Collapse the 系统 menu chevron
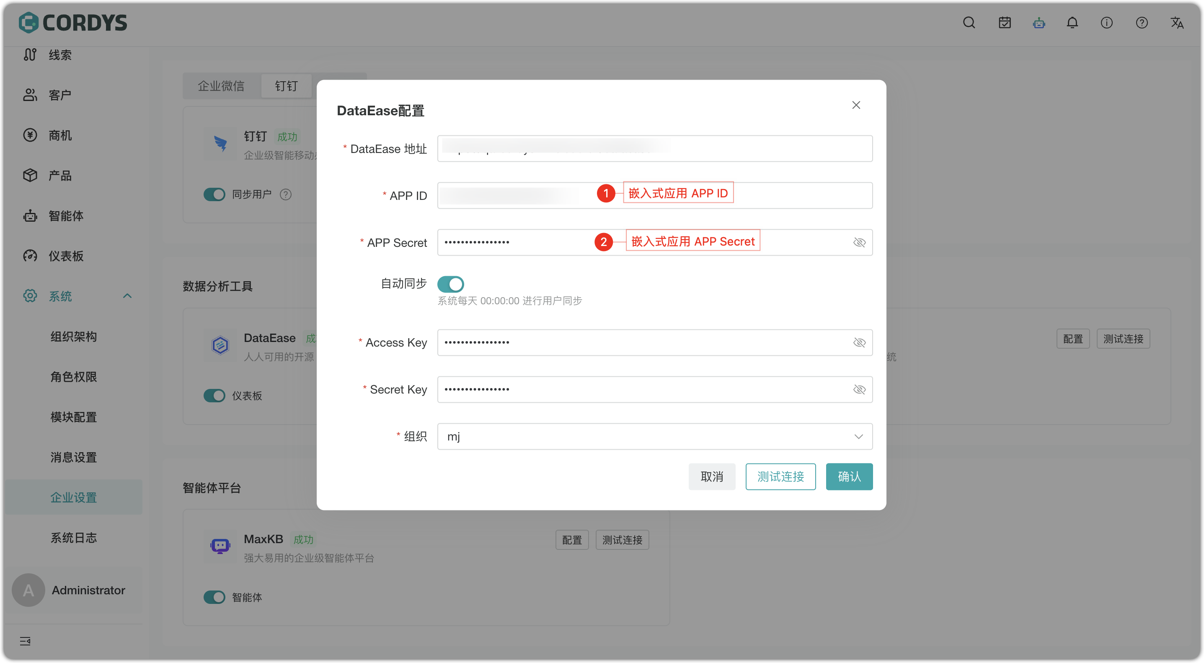The height and width of the screenshot is (663, 1204). (x=127, y=296)
